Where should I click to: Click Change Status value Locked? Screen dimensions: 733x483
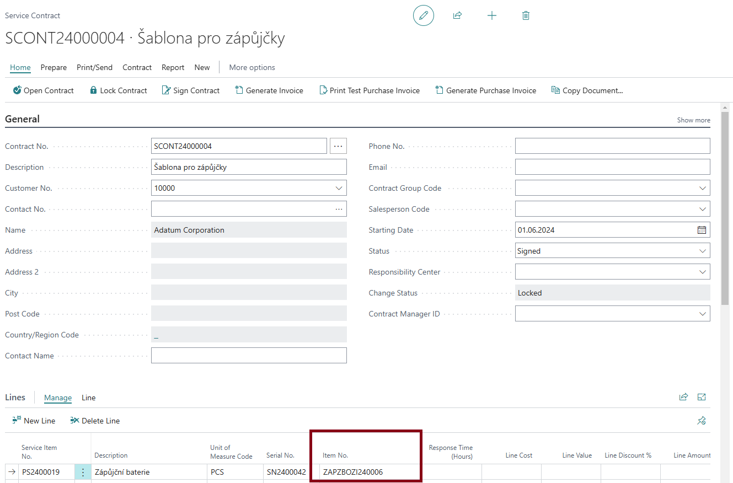612,293
